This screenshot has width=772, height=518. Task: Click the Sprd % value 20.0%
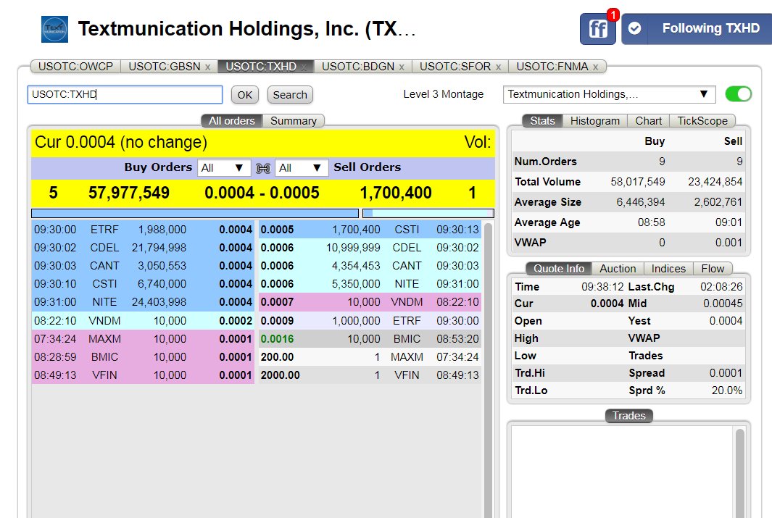click(x=727, y=390)
